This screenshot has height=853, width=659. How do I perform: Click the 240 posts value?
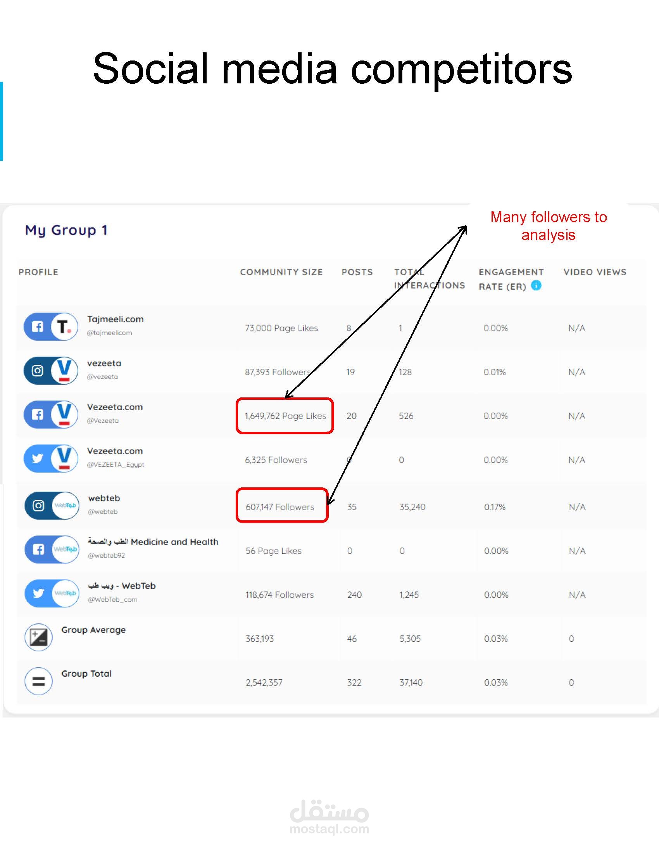[x=354, y=595]
